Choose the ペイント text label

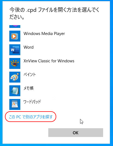coord(30,75)
